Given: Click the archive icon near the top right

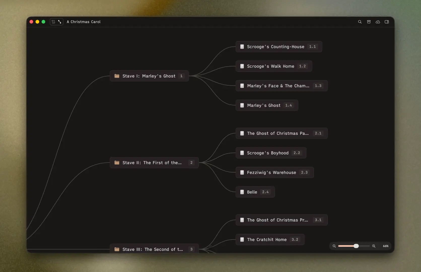Looking at the screenshot, I should [x=369, y=22].
